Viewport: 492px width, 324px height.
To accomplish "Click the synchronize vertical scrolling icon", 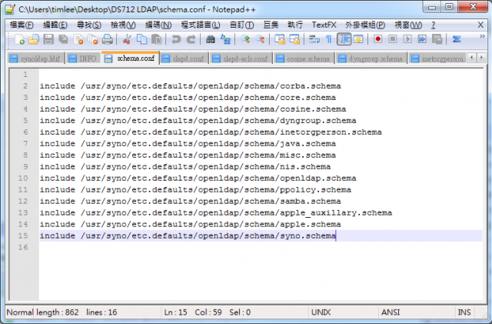I will coord(280,39).
